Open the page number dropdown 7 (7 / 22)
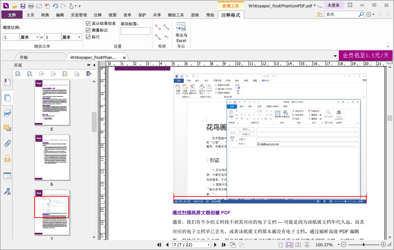 (x=208, y=245)
